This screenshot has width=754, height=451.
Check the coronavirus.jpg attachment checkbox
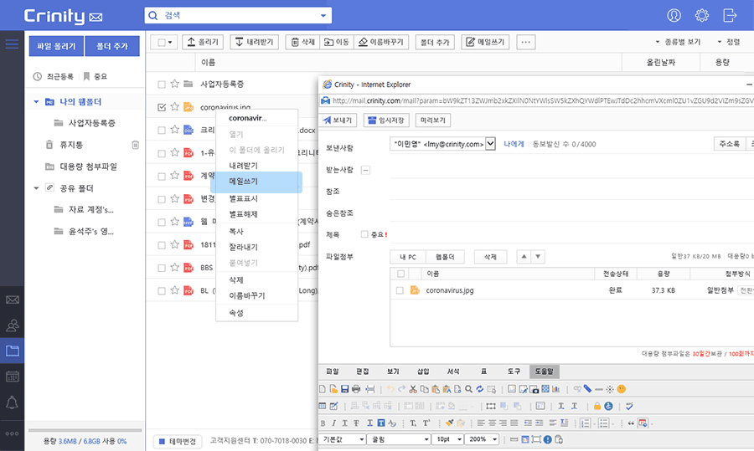(400, 290)
